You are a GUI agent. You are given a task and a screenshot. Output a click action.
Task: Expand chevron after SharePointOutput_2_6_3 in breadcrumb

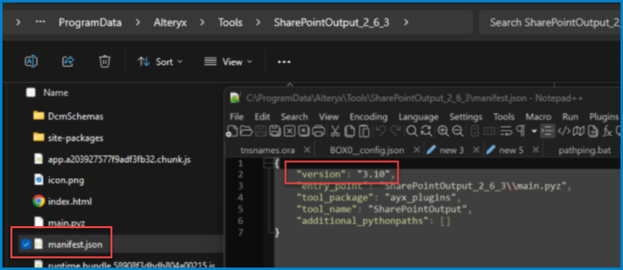click(406, 23)
